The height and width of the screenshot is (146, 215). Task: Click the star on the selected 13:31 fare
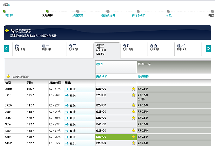click(x=133, y=137)
